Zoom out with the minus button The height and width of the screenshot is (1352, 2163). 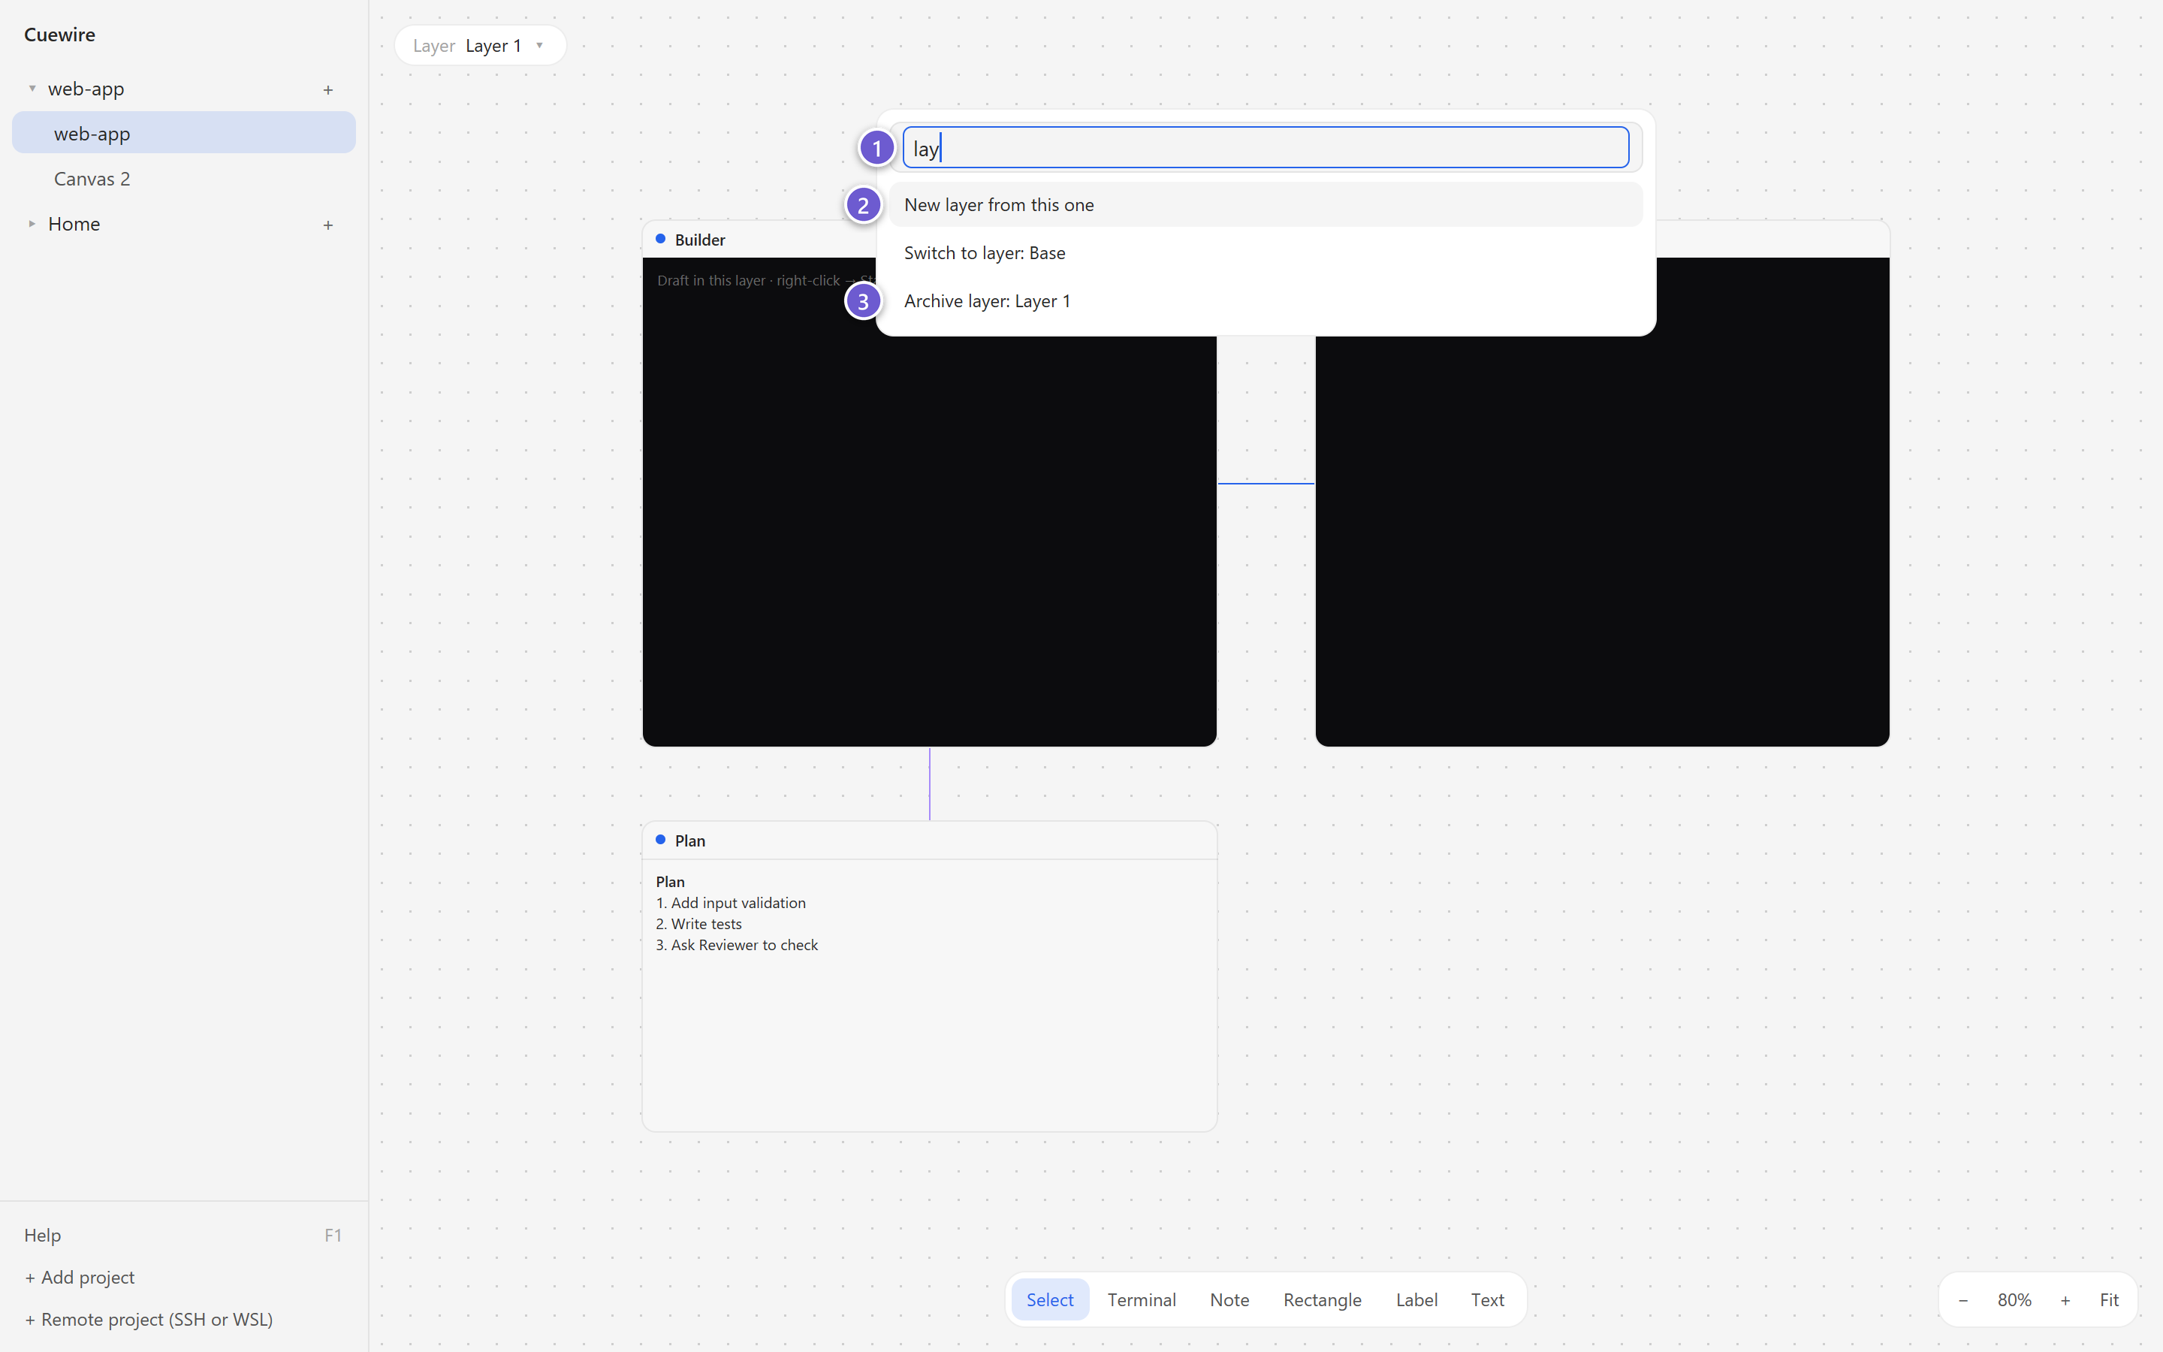[1962, 1300]
